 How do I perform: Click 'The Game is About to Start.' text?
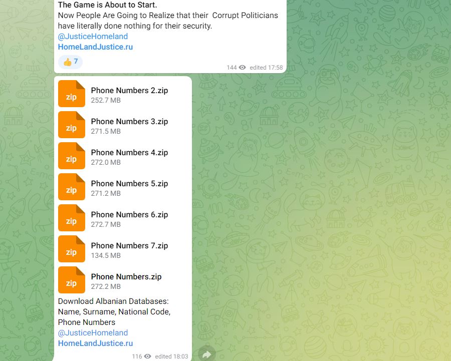[108, 5]
